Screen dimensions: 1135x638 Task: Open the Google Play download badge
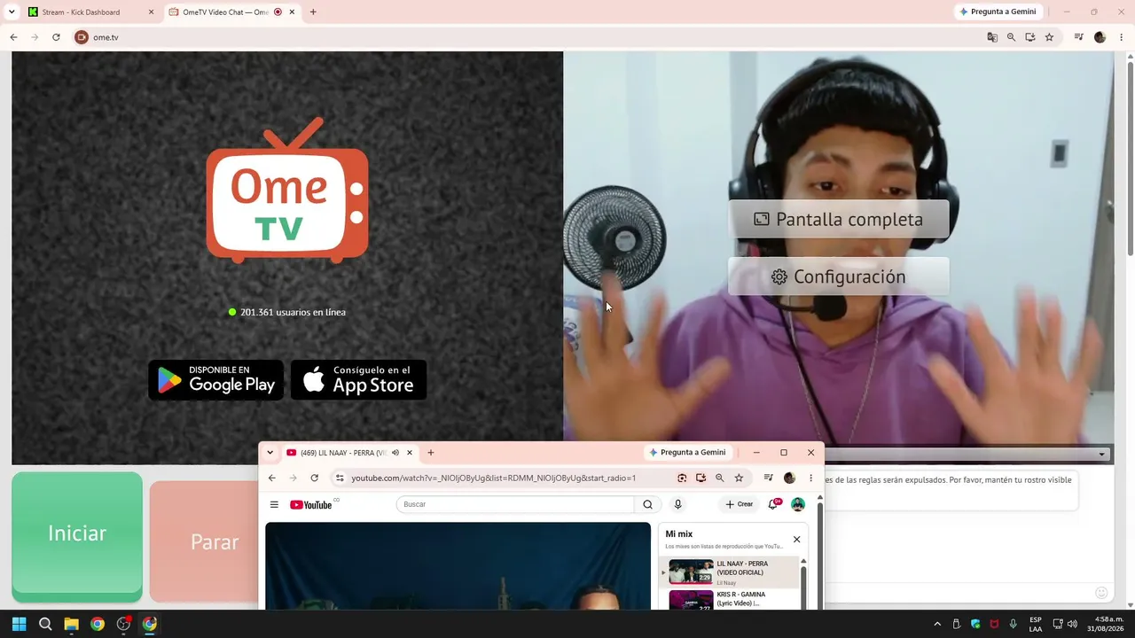215,379
